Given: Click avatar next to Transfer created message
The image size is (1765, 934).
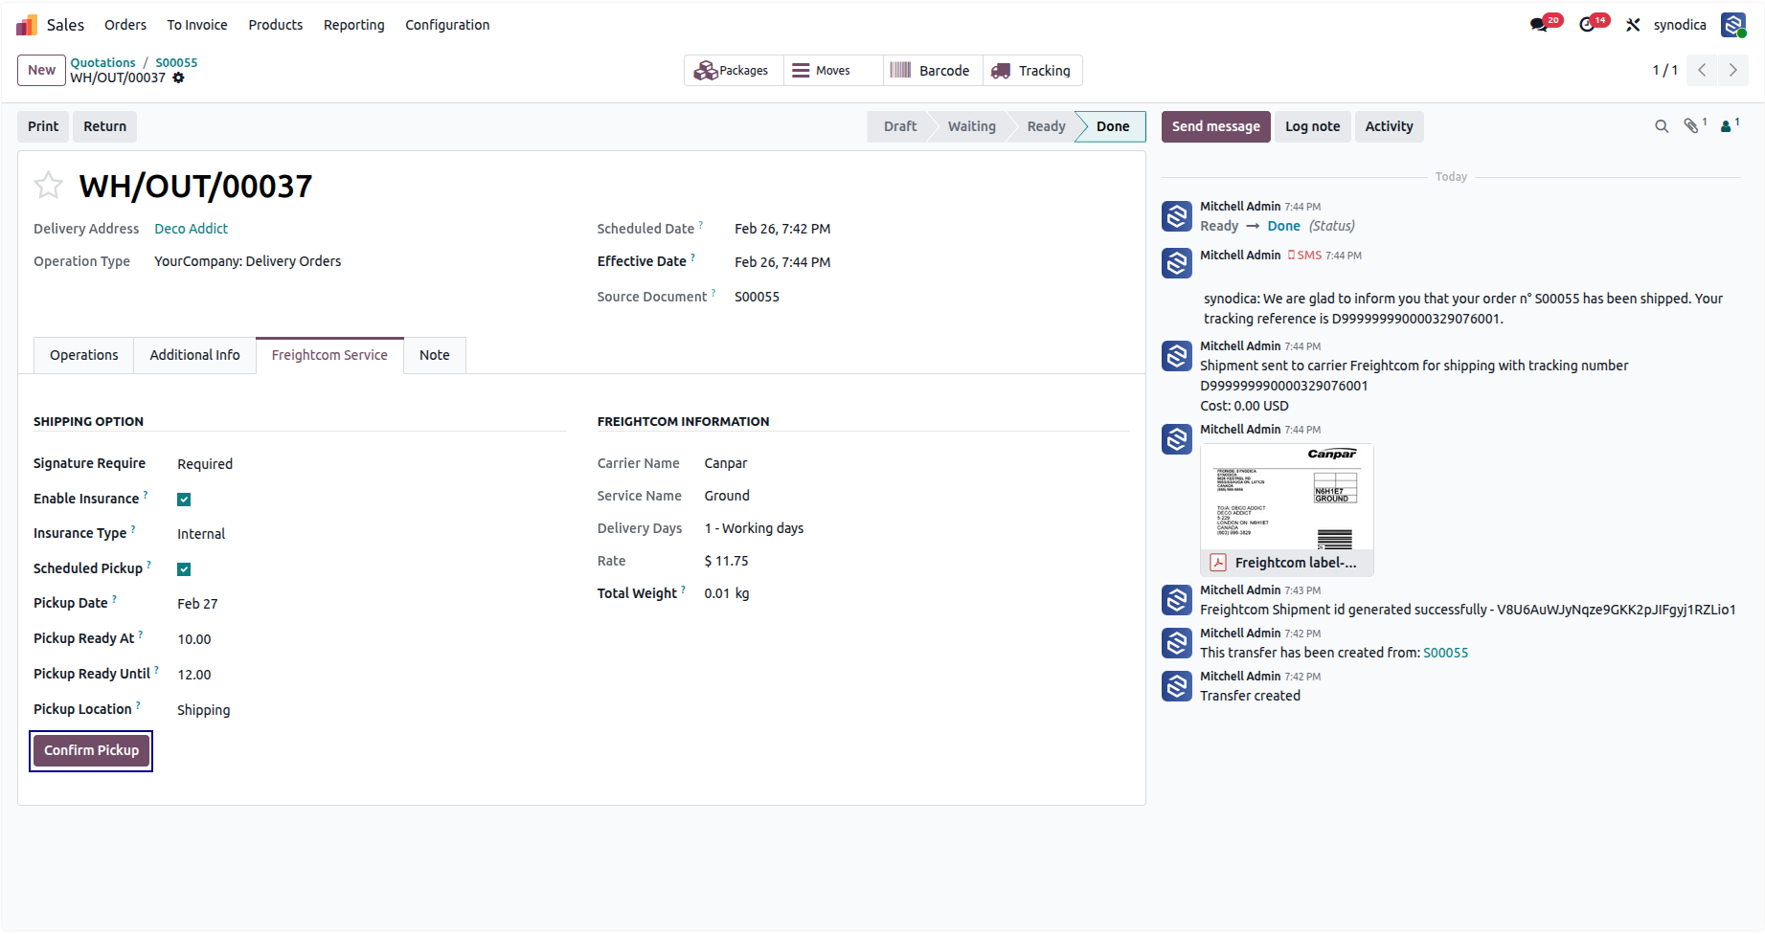Looking at the screenshot, I should 1177,686.
